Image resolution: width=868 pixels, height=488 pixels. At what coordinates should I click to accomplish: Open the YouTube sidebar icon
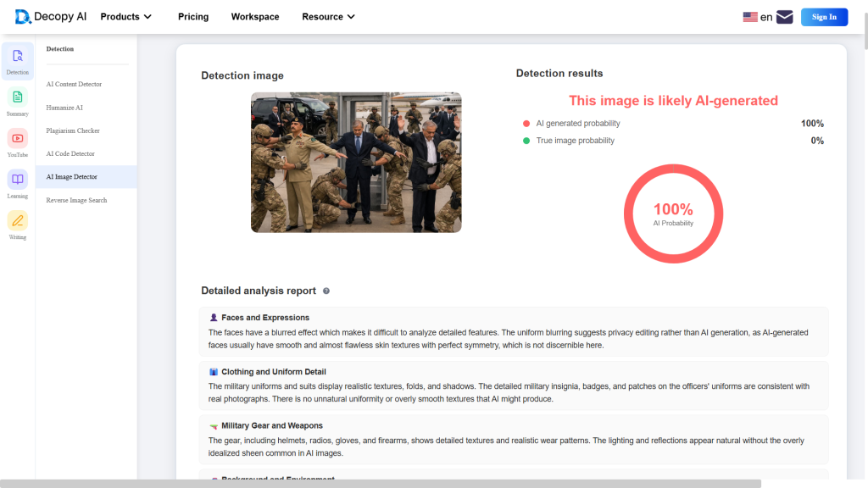pos(18,139)
